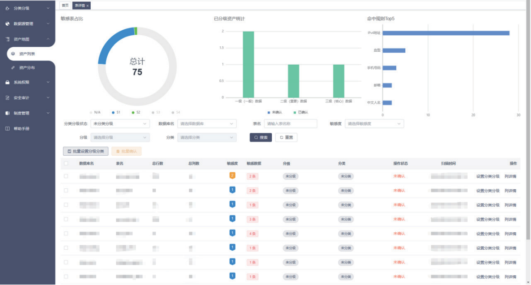Open the 分类分级状态 dropdown
Screen dimensions: 531x285
120,124
